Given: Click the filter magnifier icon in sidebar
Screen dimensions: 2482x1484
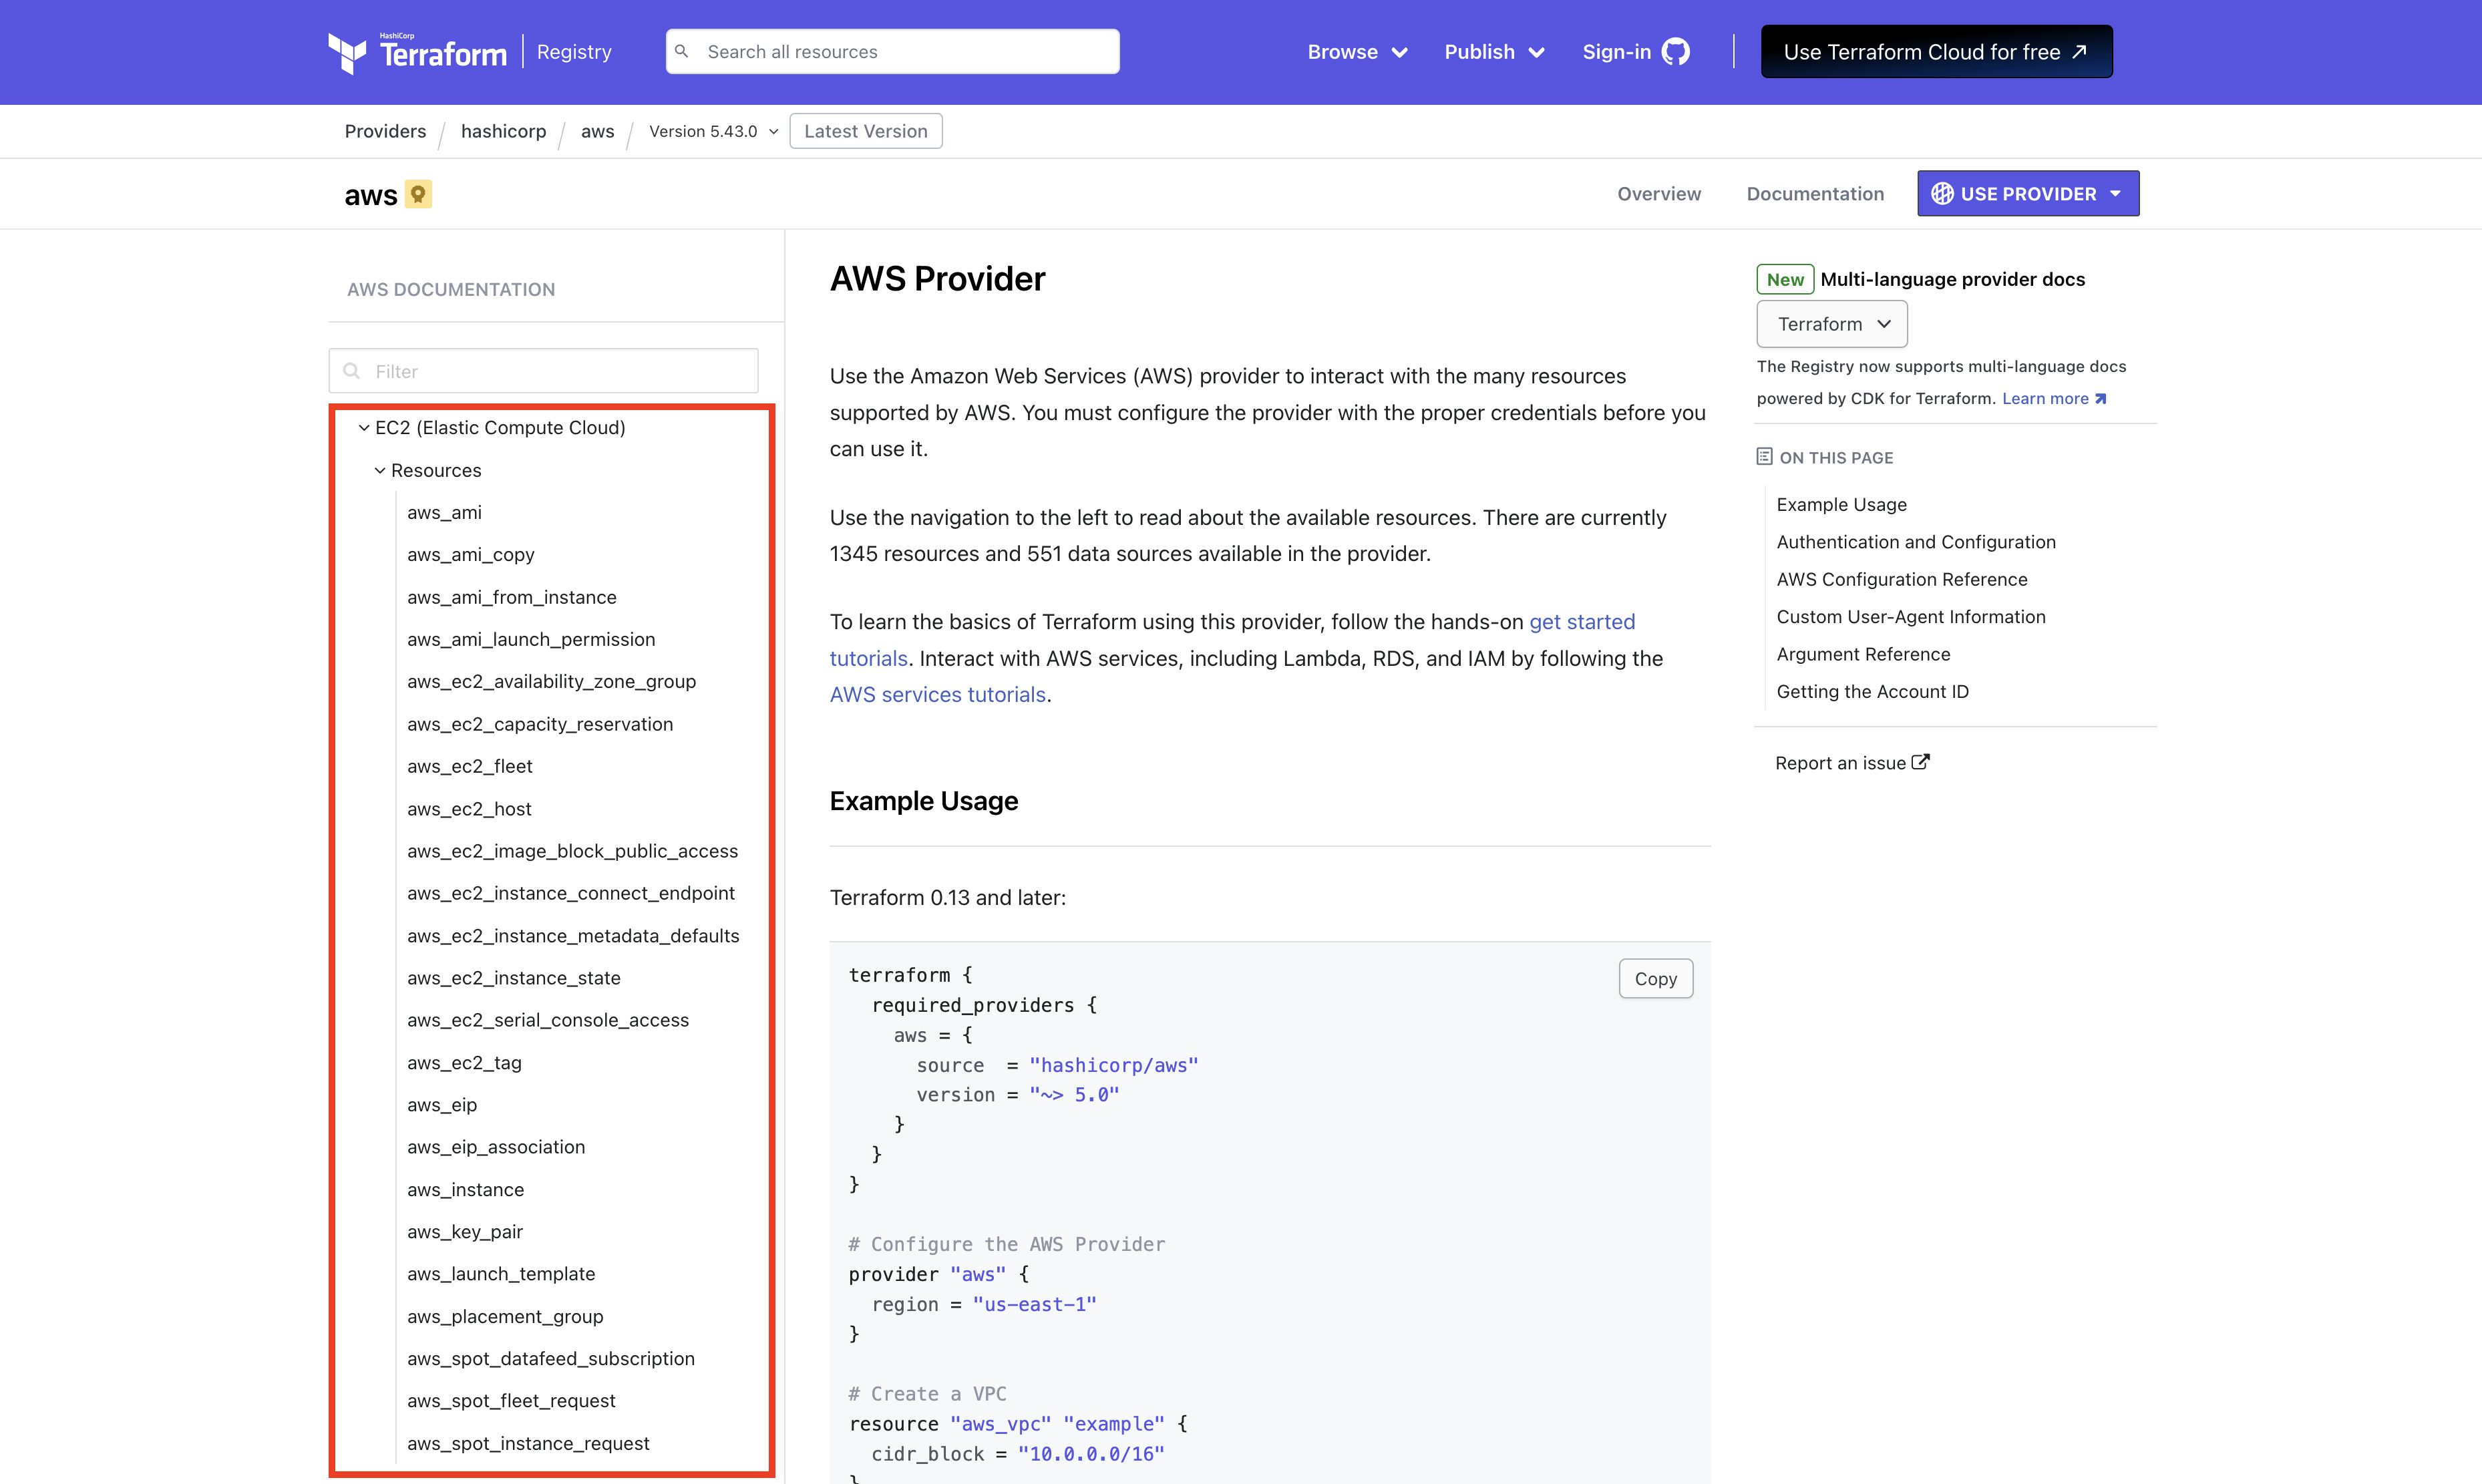Looking at the screenshot, I should (x=352, y=371).
